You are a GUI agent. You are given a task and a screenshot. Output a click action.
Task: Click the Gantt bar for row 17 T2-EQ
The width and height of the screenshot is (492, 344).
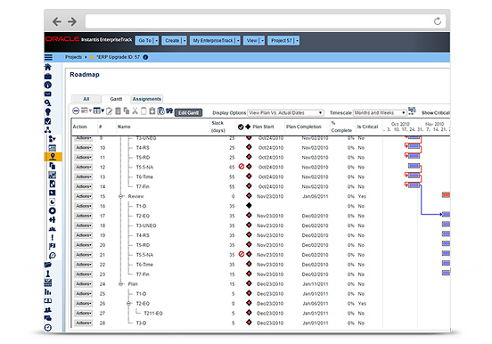(446, 215)
